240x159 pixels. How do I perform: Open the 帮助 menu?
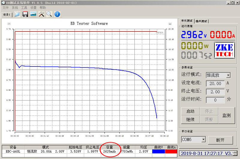[x=43, y=8]
